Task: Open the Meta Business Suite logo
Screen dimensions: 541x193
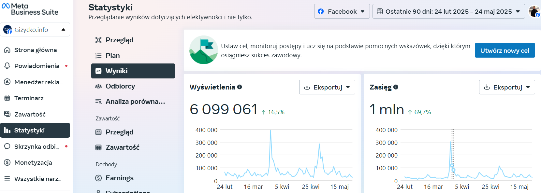Action: (x=30, y=9)
